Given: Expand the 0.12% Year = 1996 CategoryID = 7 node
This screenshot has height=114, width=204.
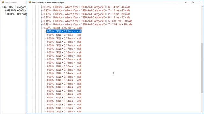Looking at the screenshot, I should (42, 25).
